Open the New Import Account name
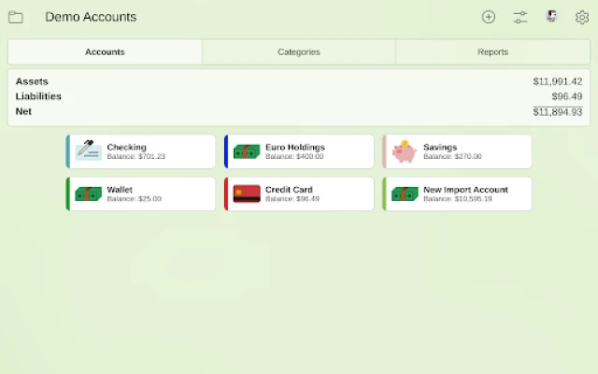This screenshot has height=374, width=598. (x=465, y=189)
